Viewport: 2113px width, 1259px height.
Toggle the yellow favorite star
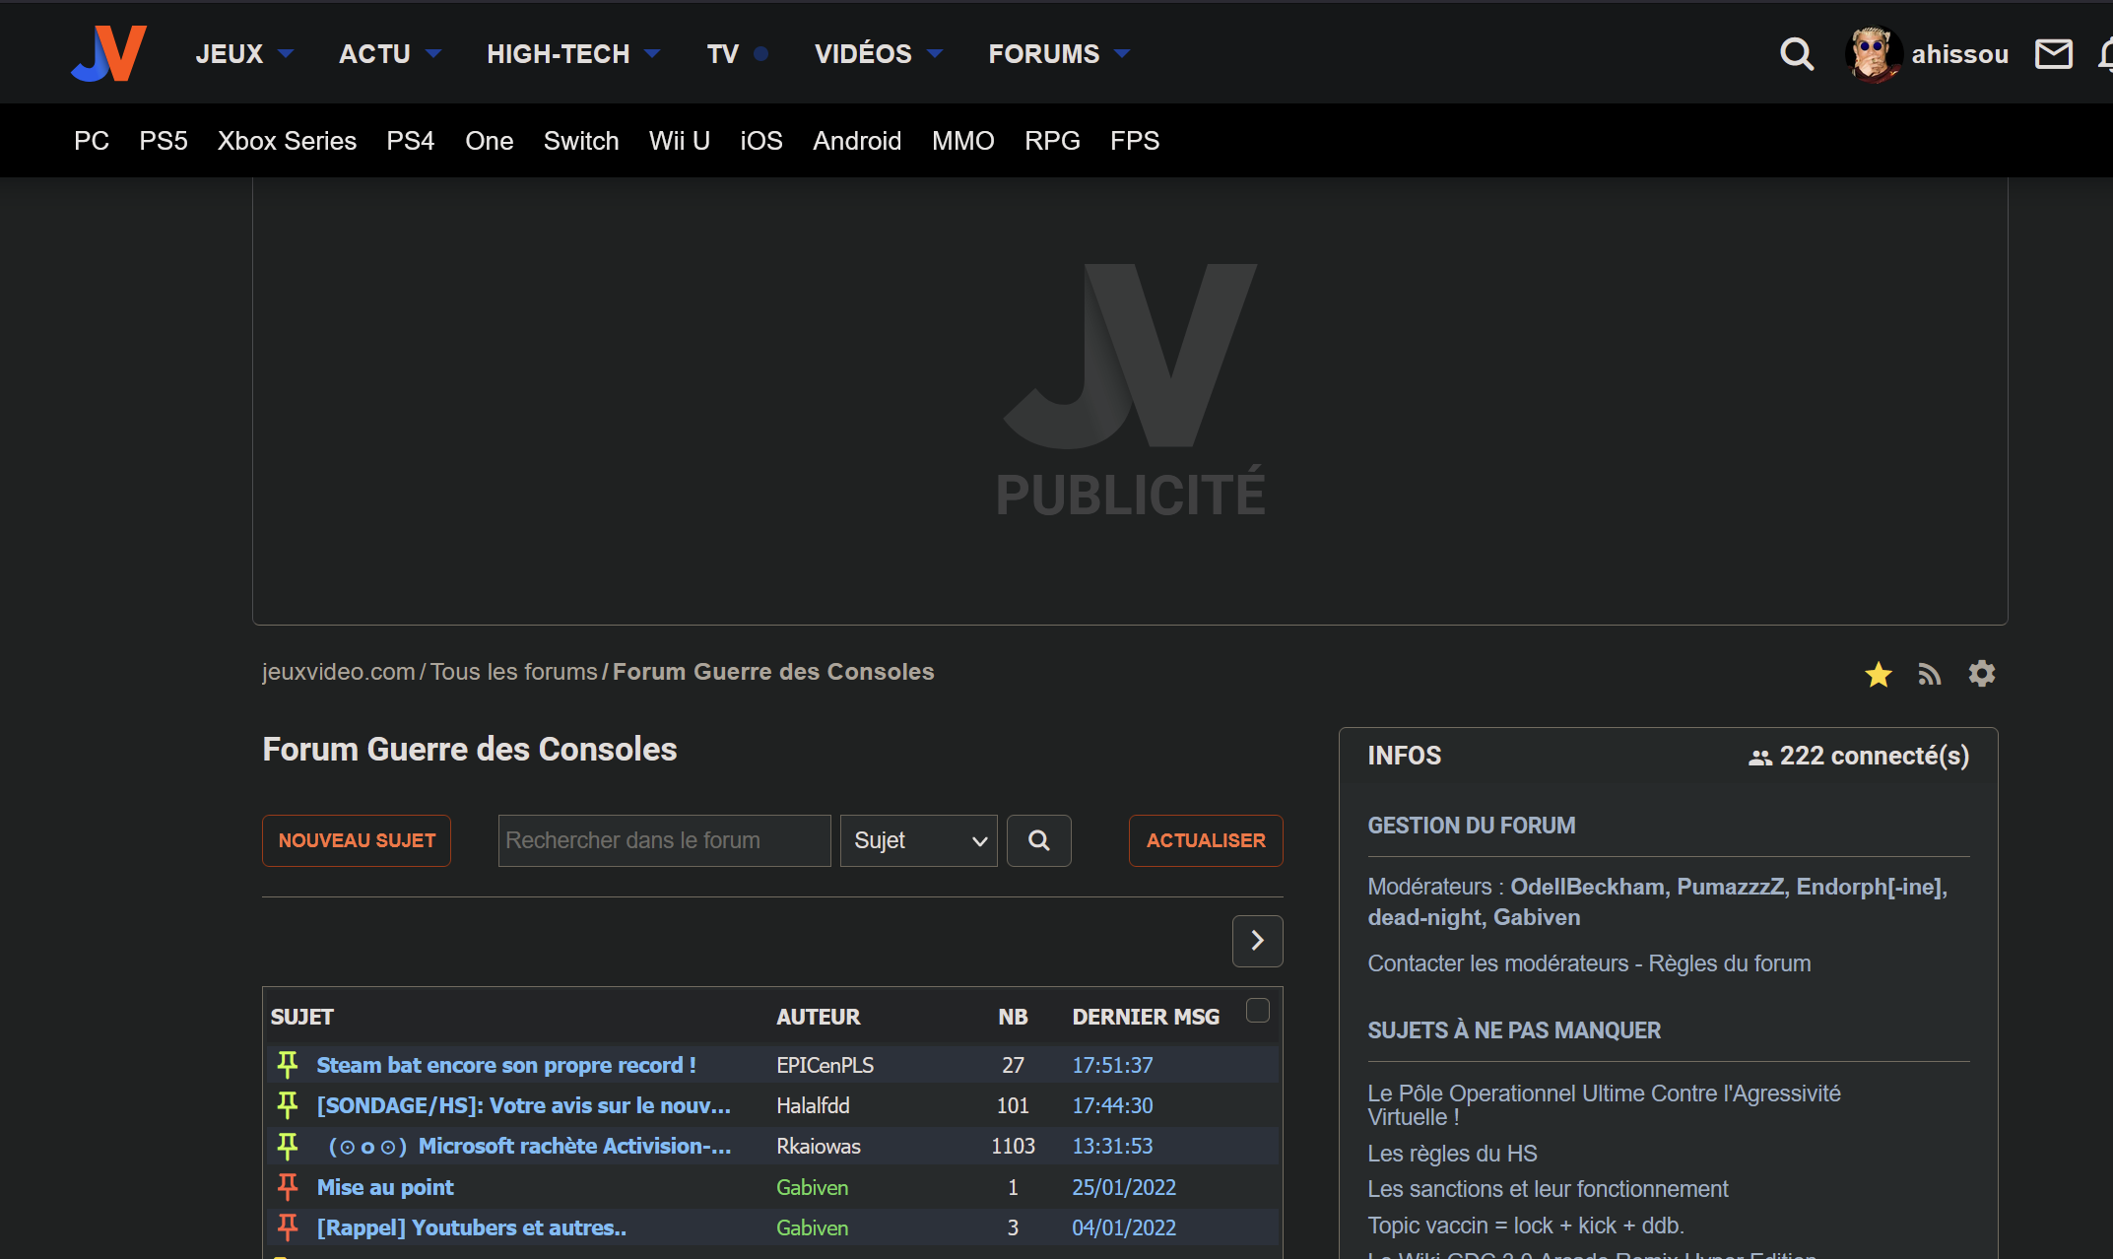[1879, 675]
